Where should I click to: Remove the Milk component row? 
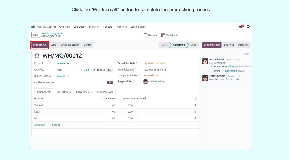pos(195,118)
